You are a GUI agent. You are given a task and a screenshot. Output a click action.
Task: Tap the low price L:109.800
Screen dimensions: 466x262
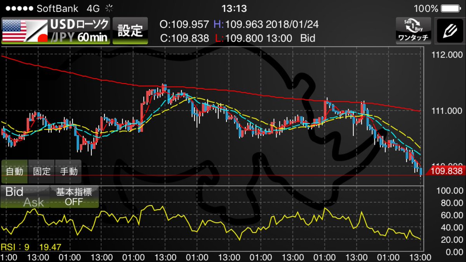pyautogui.click(x=238, y=38)
